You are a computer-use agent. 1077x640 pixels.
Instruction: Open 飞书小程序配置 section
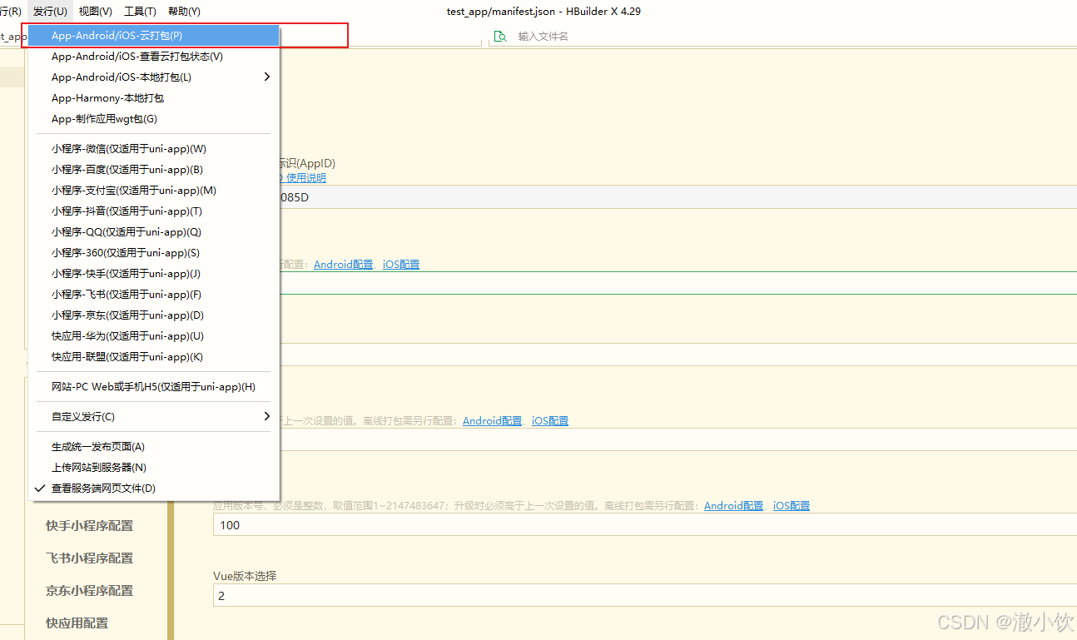point(89,558)
